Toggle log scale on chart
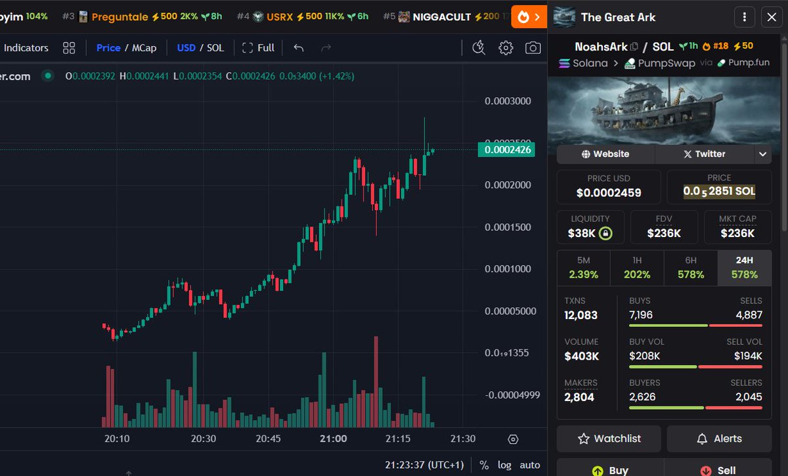 (504, 465)
